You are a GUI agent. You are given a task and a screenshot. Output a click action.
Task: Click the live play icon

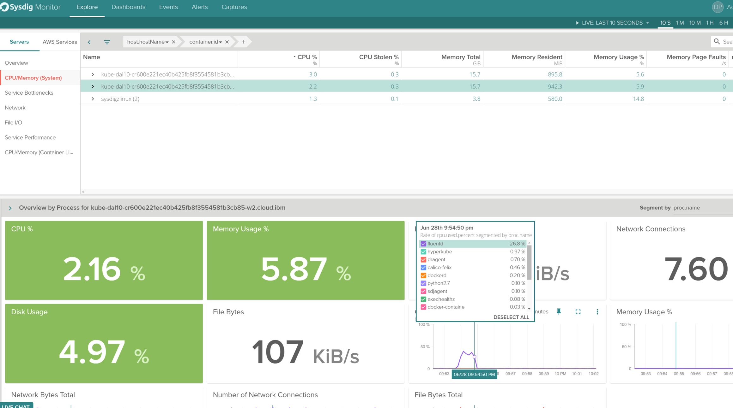(577, 23)
